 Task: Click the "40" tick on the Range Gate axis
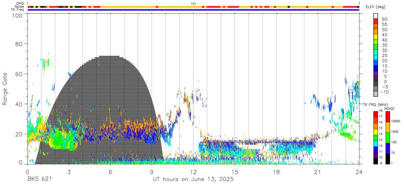pos(19,104)
